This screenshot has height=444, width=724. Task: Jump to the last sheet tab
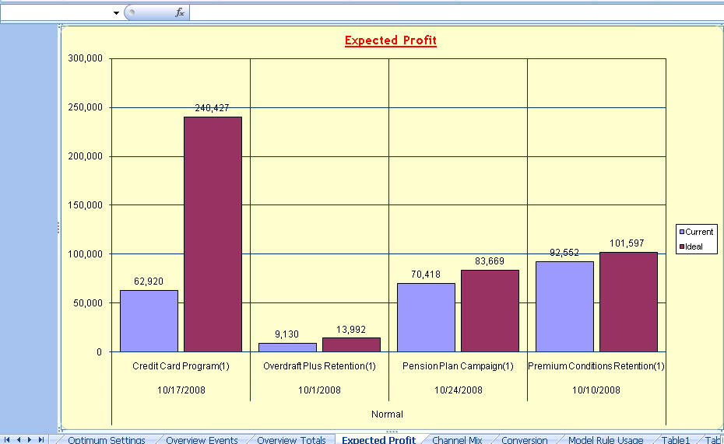pyautogui.click(x=41, y=439)
